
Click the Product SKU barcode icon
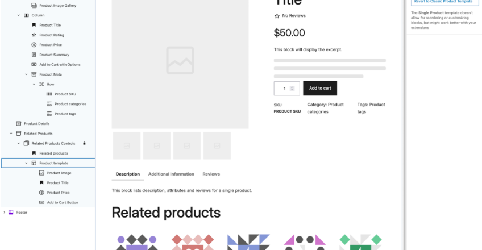[49, 94]
